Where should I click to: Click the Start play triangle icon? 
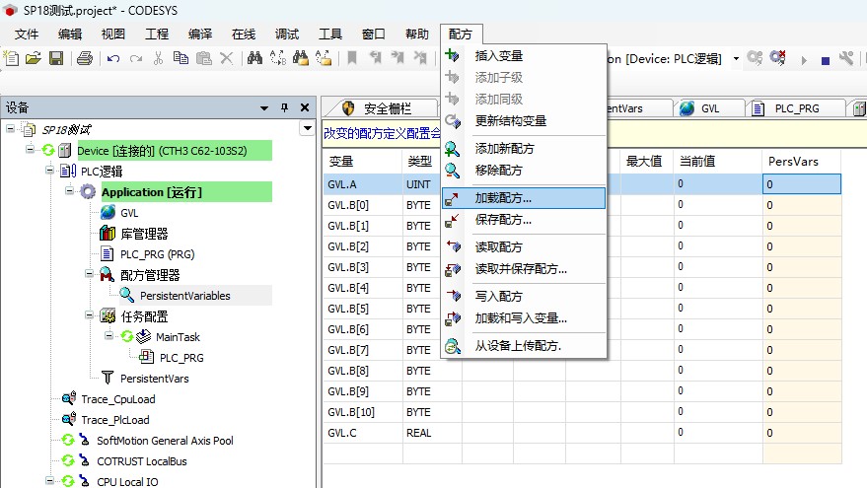point(804,60)
